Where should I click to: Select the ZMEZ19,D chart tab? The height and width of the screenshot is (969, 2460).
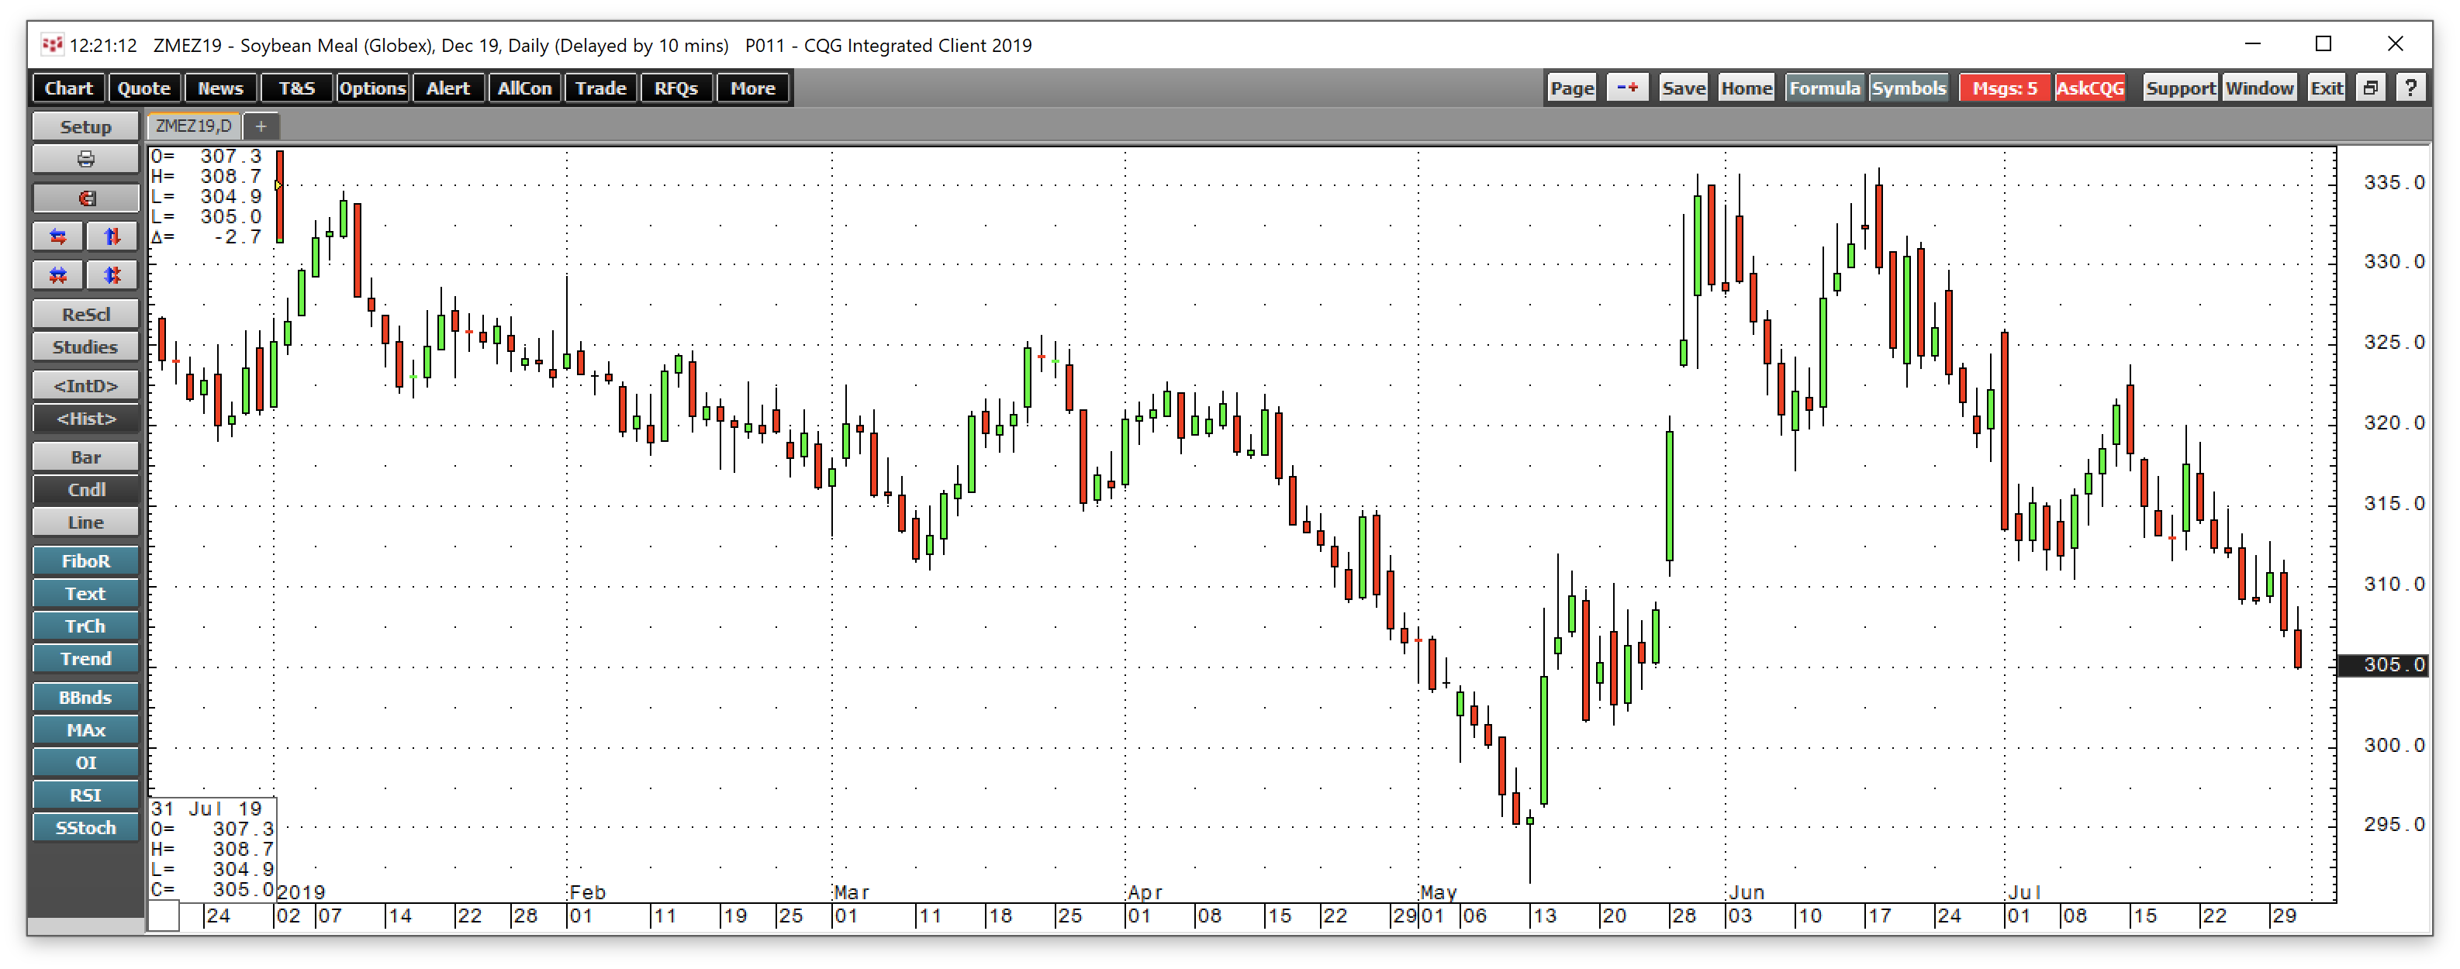193,126
